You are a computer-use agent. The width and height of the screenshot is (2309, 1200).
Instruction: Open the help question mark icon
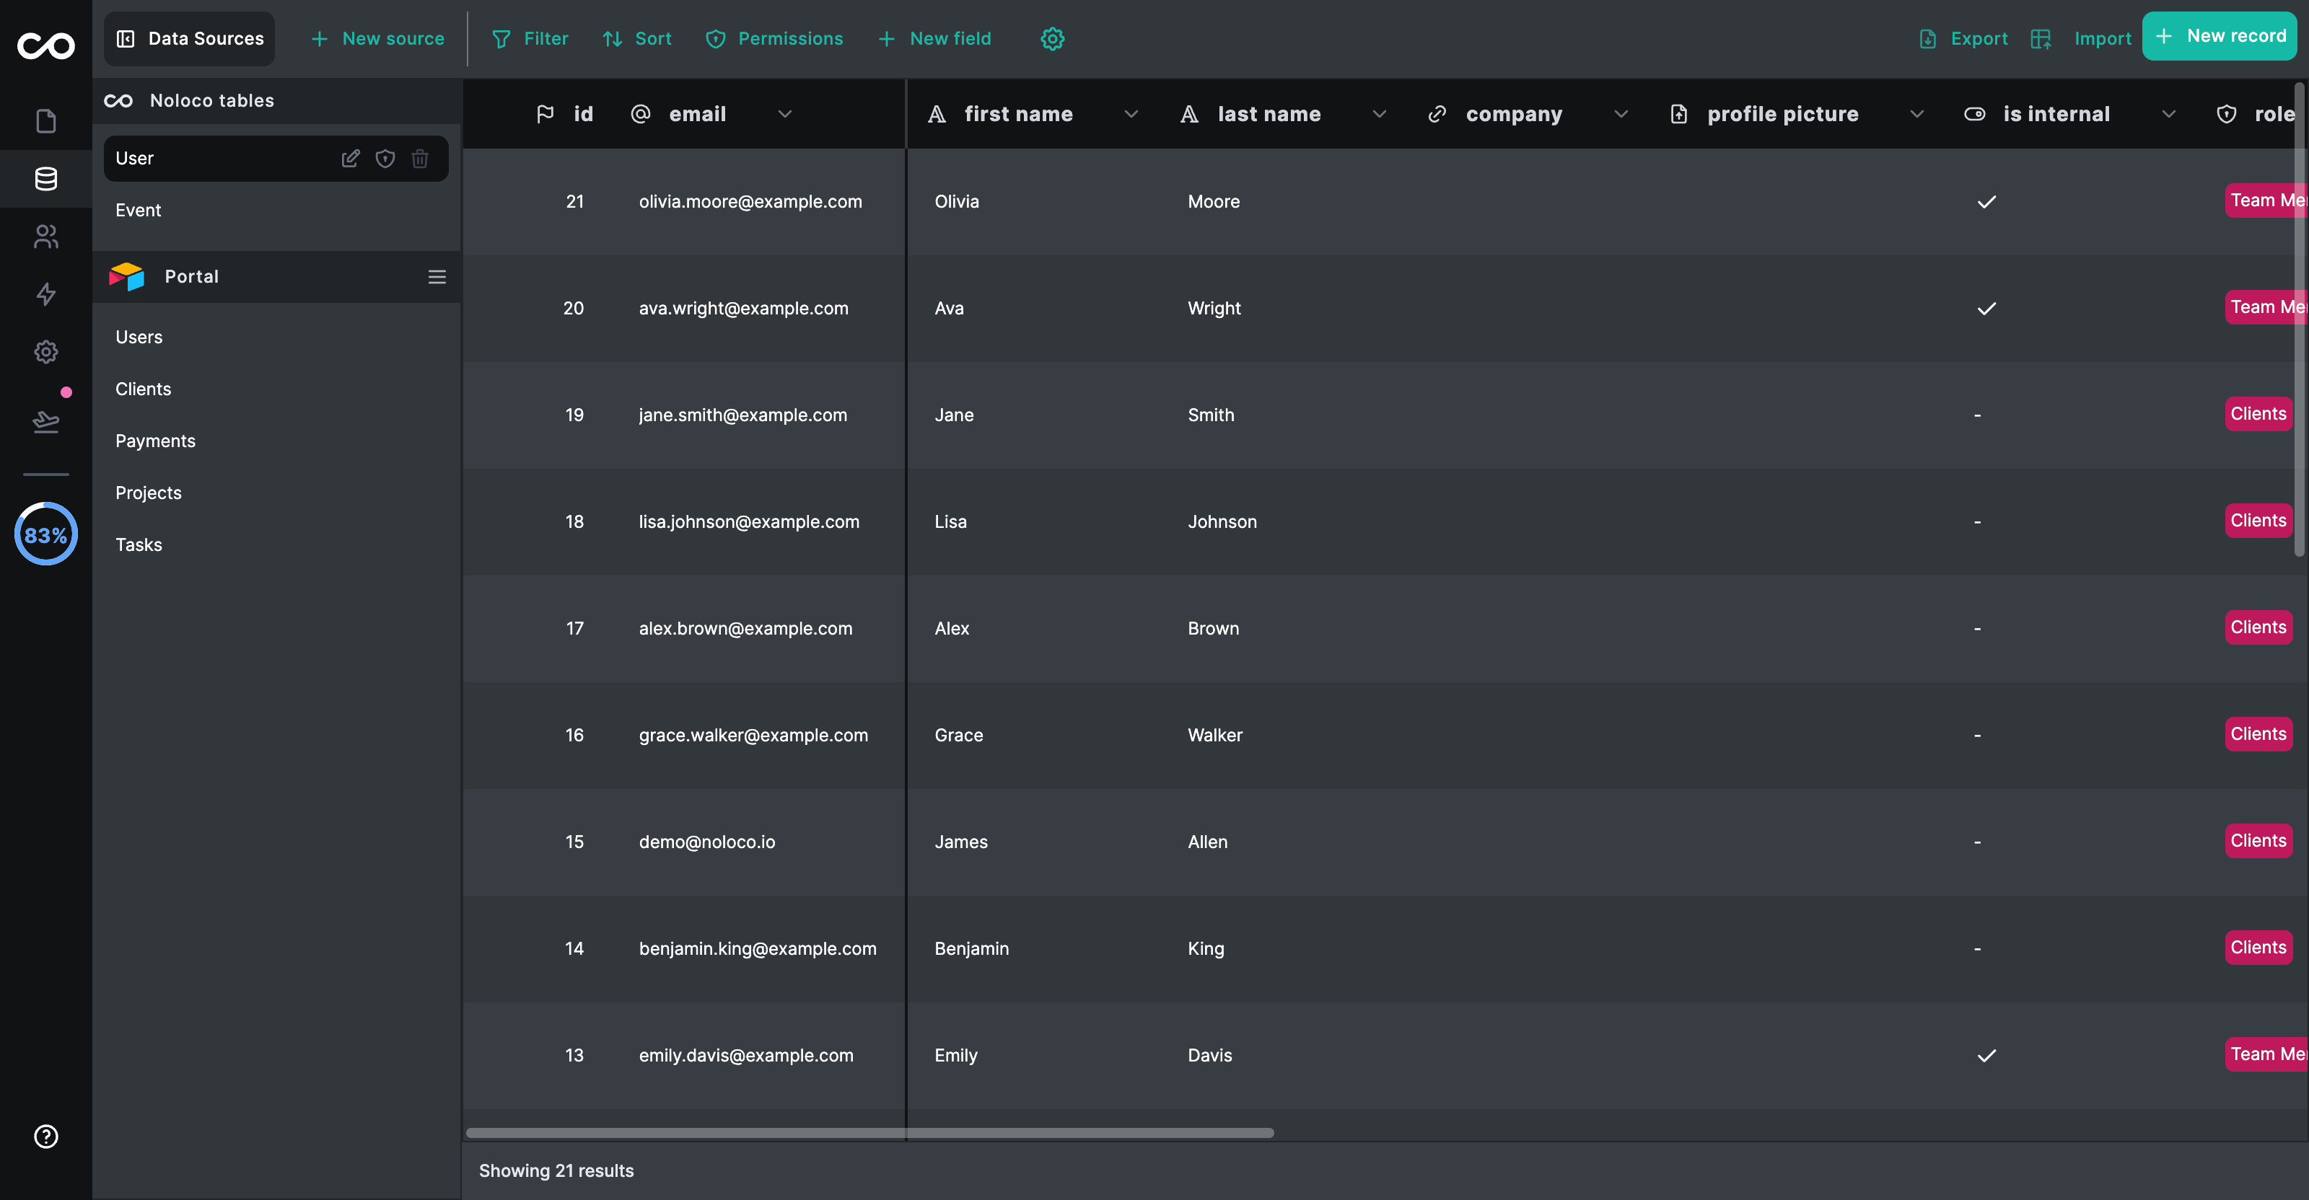tap(45, 1137)
